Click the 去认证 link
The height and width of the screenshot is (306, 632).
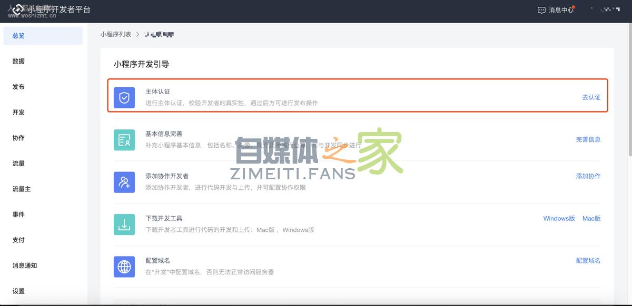pos(590,97)
